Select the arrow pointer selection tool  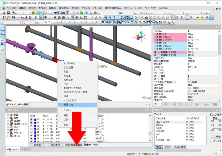coord(87,13)
